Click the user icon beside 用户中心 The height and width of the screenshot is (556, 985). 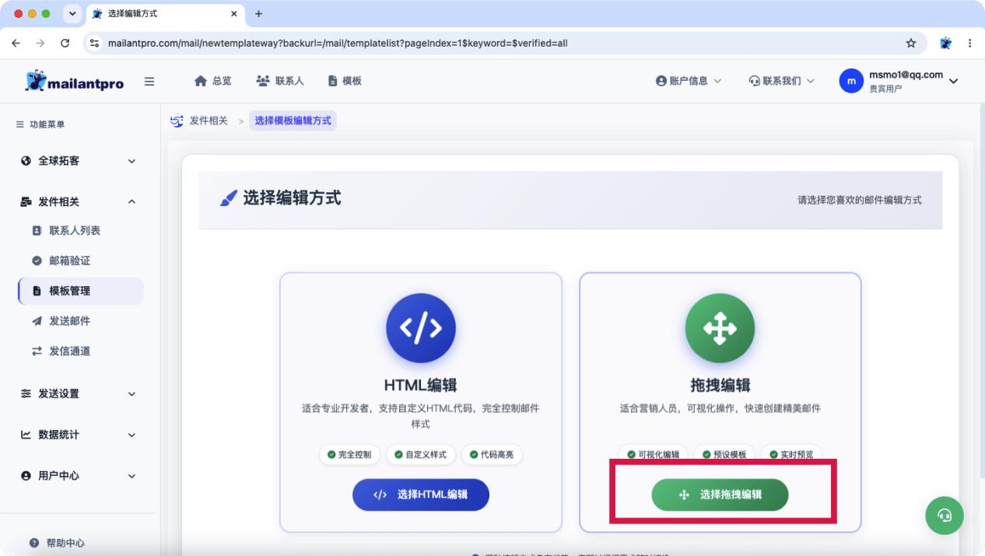point(26,476)
